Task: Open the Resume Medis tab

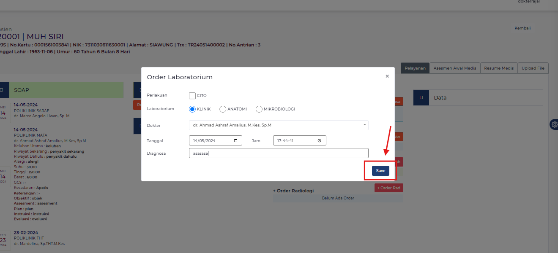Action: coord(499,68)
